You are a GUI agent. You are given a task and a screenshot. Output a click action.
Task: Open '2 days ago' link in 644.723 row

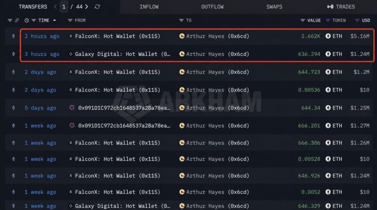(40, 72)
